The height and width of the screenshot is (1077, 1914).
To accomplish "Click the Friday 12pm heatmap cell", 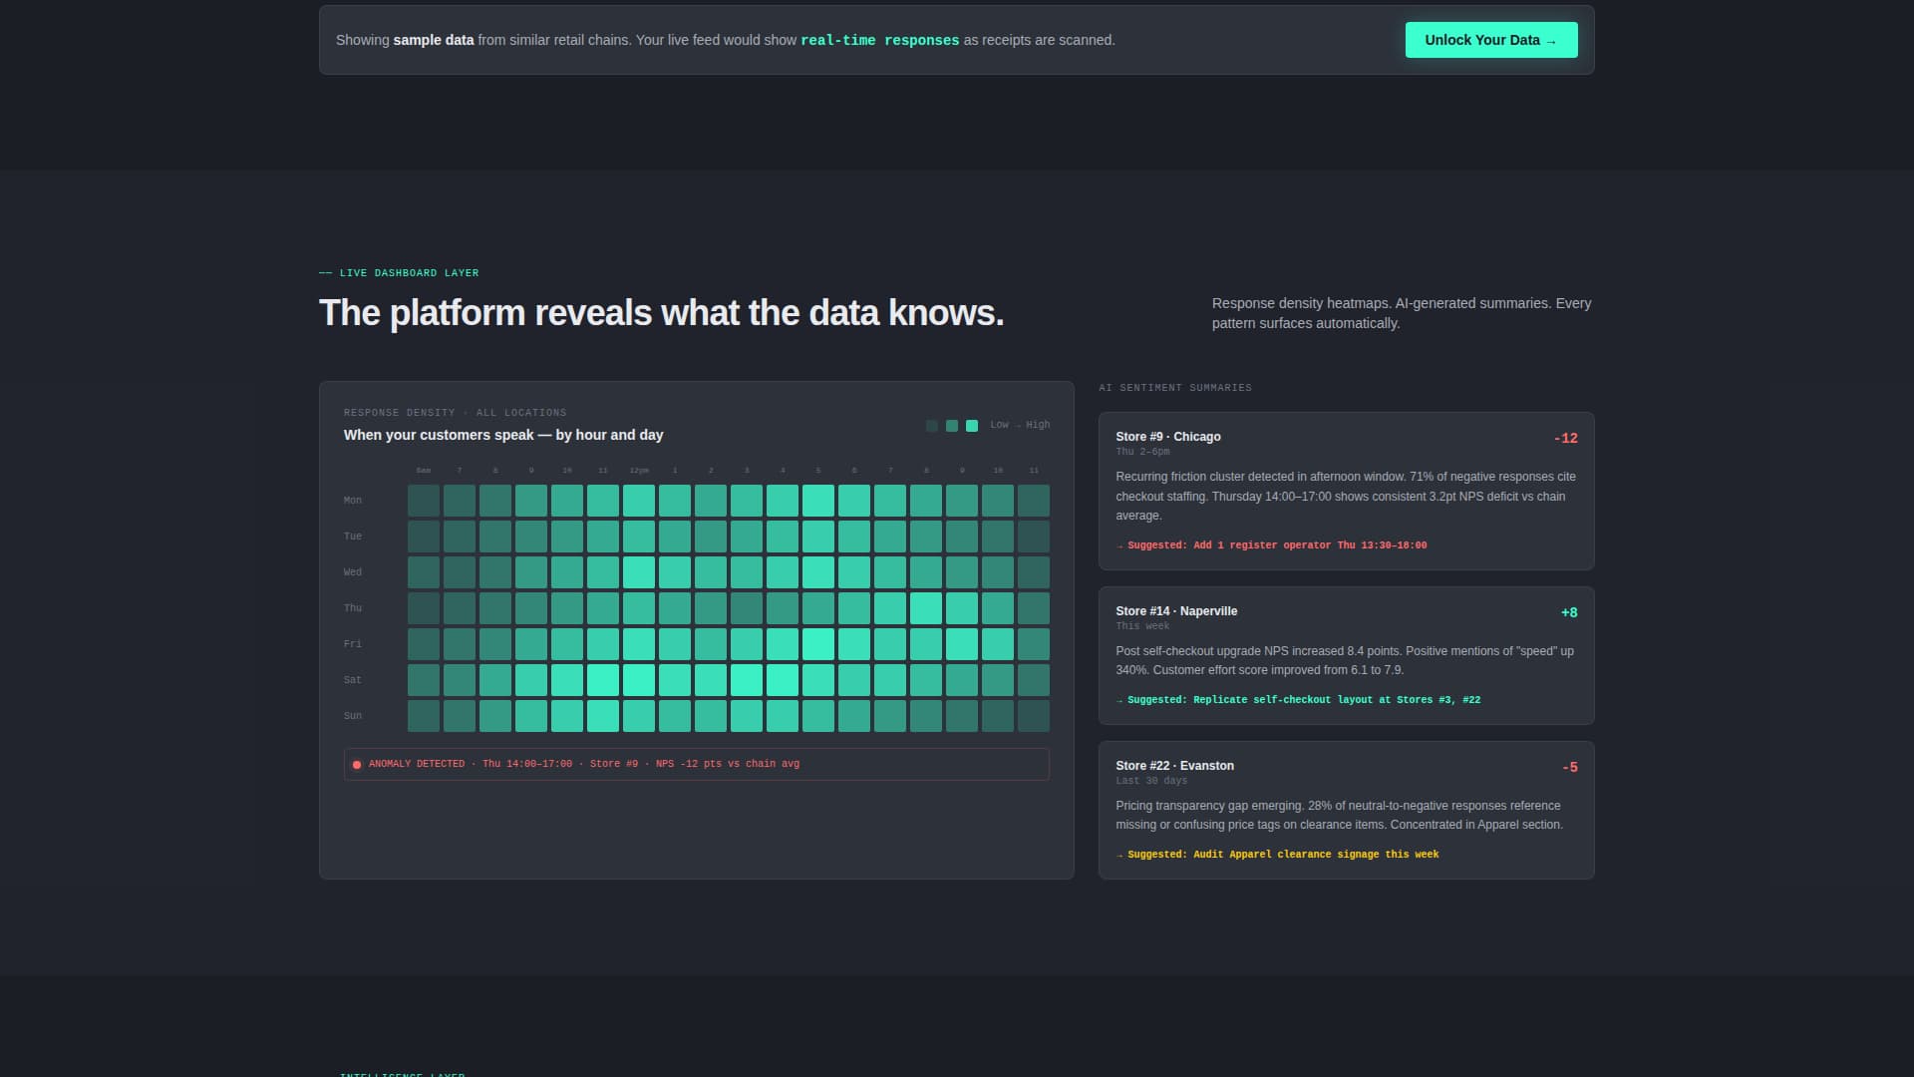I will tap(639, 644).
